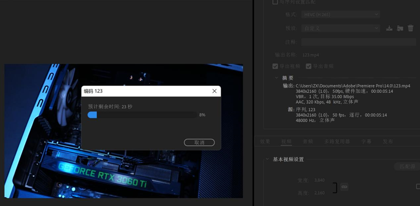Open the 预设 自定义 dropdown
The image size is (420, 206).
341,28
